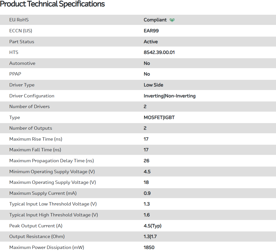Click the Inverting|Non-Inverting configuration value
The height and width of the screenshot is (251, 276).
point(169,96)
